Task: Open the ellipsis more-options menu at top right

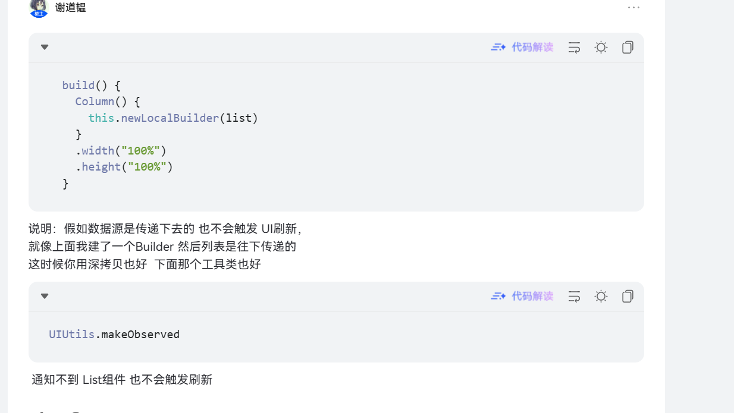Action: pos(633,7)
